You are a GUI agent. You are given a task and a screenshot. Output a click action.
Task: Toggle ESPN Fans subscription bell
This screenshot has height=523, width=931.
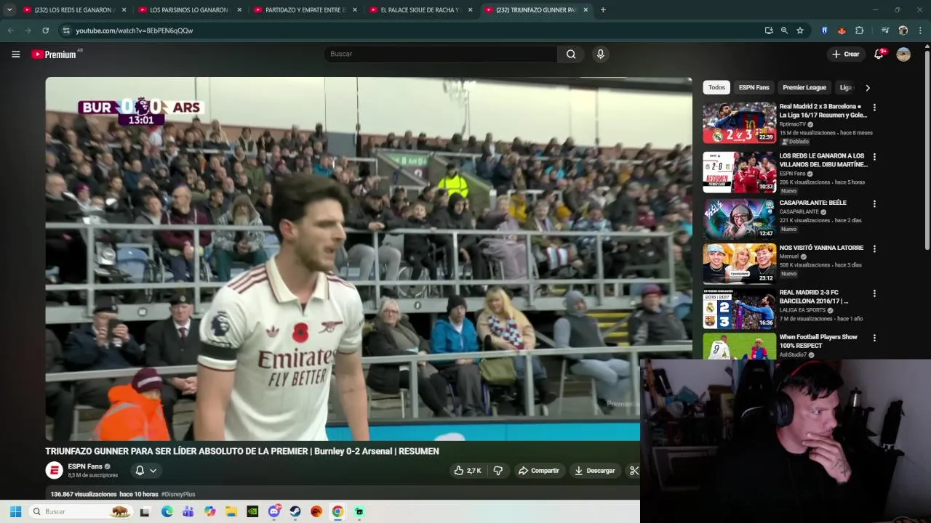tap(140, 471)
